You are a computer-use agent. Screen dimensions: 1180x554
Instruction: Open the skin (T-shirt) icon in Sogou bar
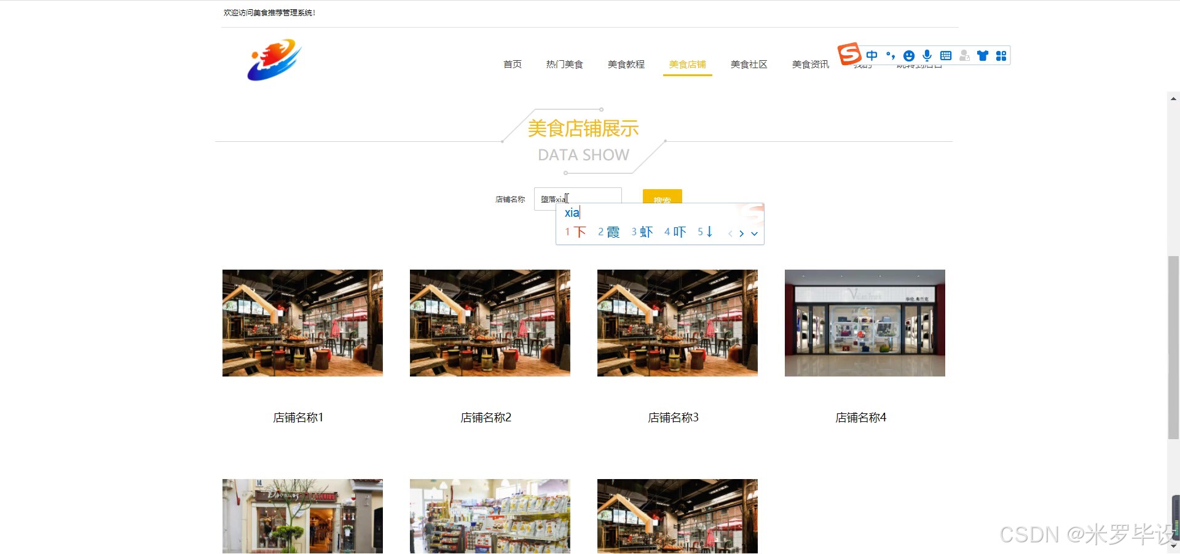tap(983, 55)
